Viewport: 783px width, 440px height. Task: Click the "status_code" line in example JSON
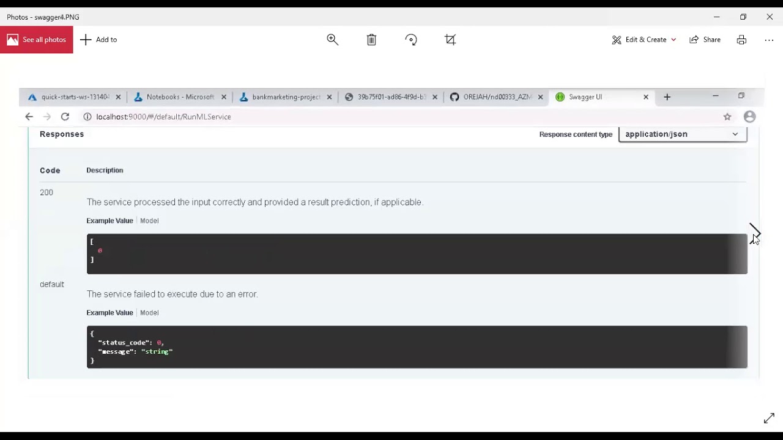tap(130, 343)
